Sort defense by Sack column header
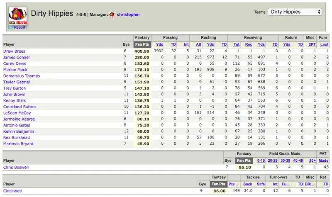This screenshot has height=197, width=332. click(x=248, y=184)
